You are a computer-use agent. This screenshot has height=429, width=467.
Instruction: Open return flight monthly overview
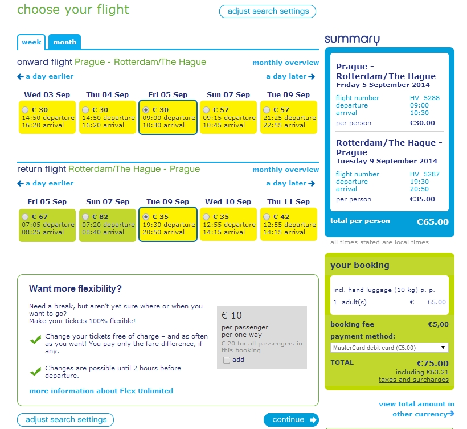pos(285,170)
